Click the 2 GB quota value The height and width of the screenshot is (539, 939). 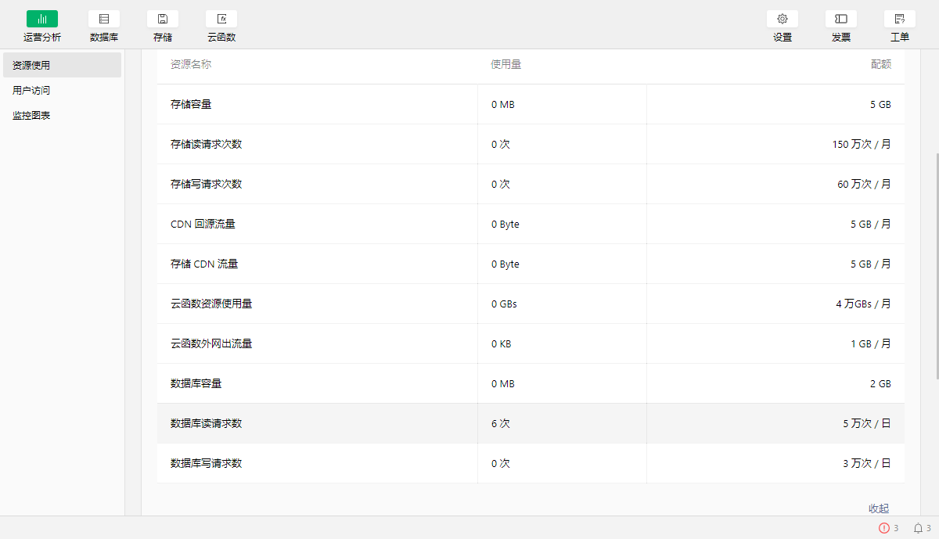click(880, 383)
